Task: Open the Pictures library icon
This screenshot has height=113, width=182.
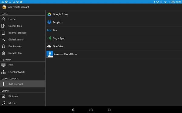Action: 3,96
